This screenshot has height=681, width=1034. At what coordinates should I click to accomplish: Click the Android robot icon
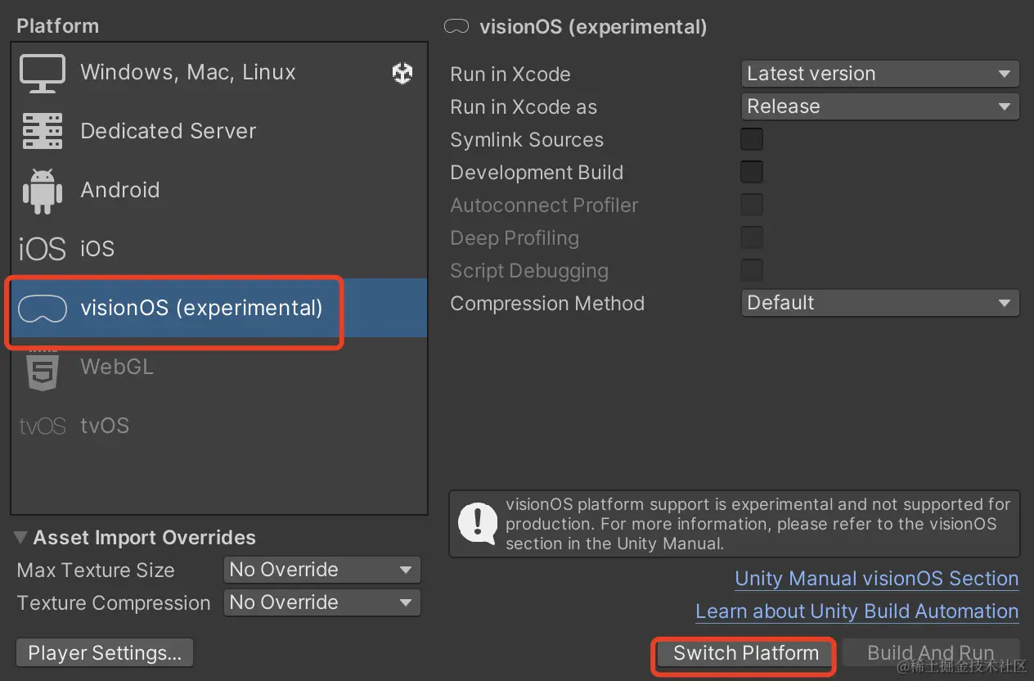point(43,190)
